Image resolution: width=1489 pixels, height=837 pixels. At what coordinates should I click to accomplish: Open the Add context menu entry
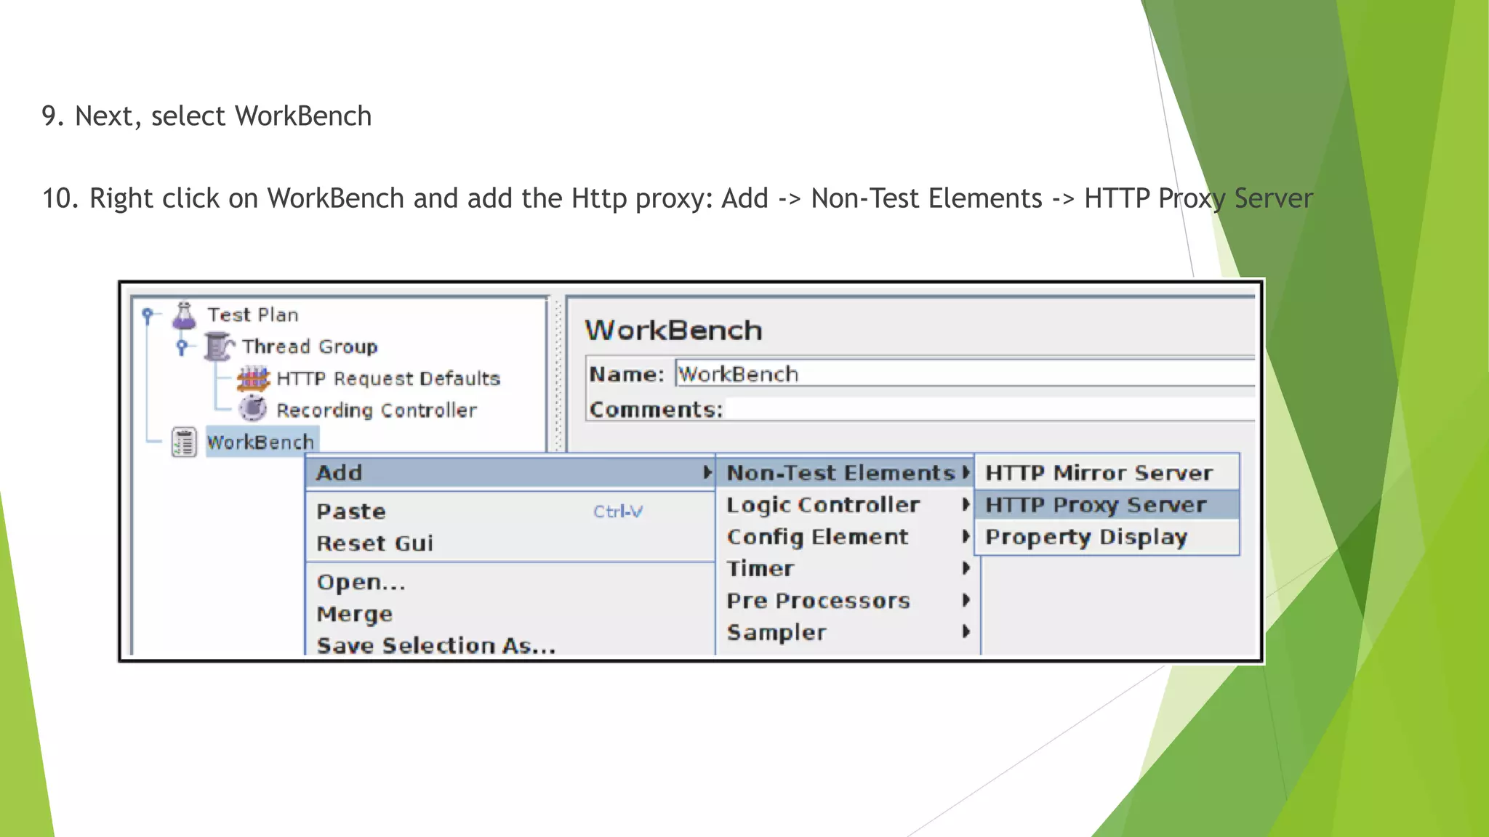pos(510,472)
